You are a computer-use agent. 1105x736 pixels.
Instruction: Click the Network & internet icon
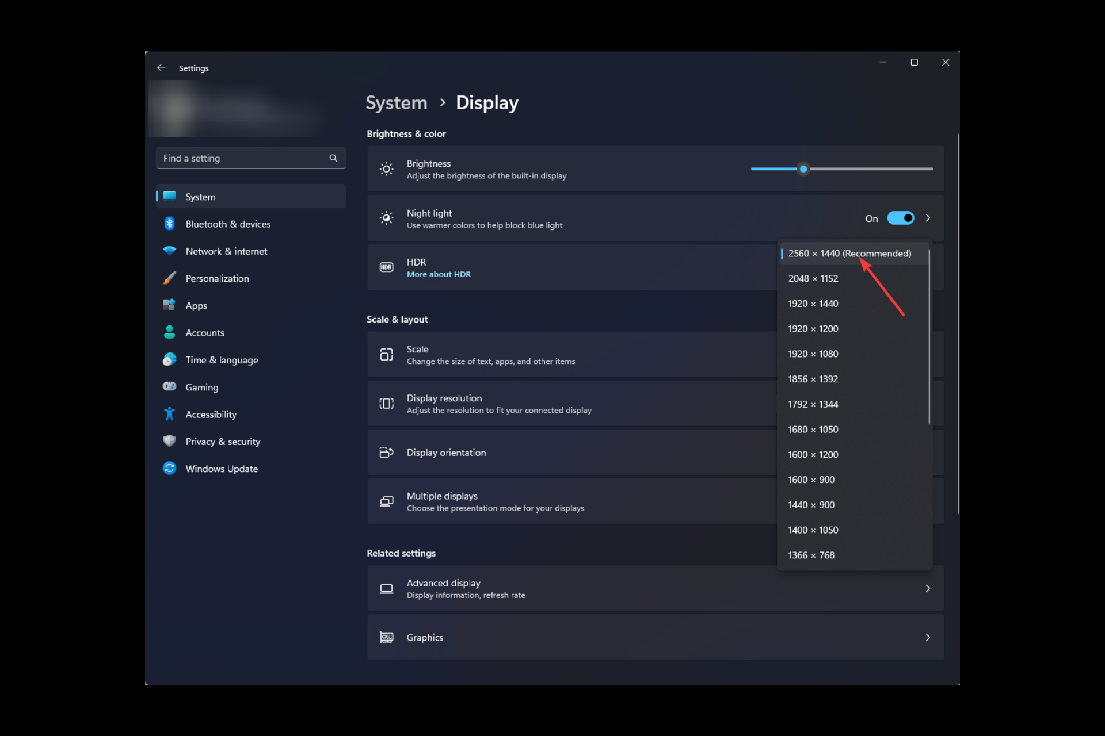[167, 251]
